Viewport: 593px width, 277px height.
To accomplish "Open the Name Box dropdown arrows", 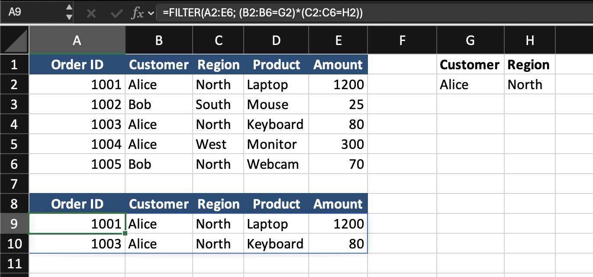I will tap(69, 13).
